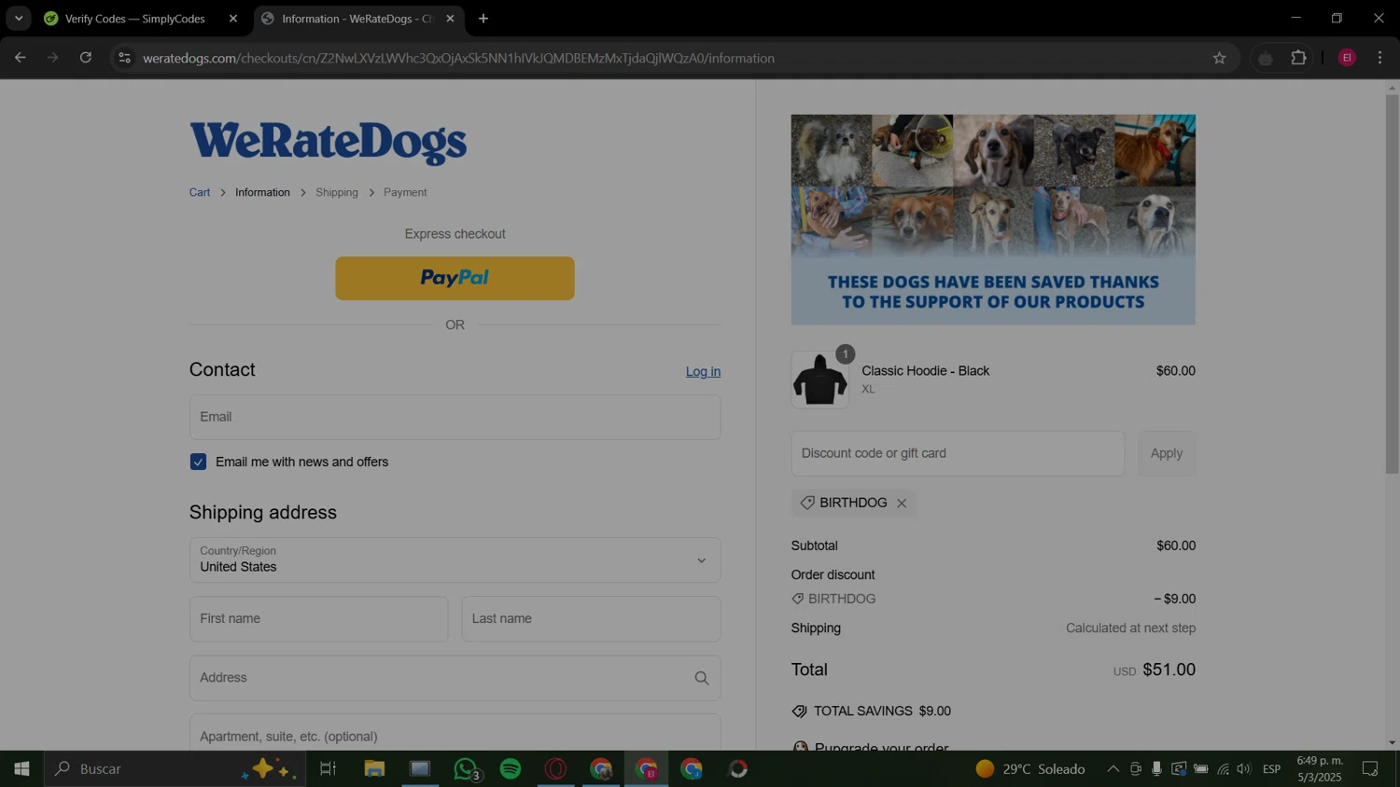Open the Classic Hoodie product thumbnail
Image resolution: width=1400 pixels, height=787 pixels.
819,380
